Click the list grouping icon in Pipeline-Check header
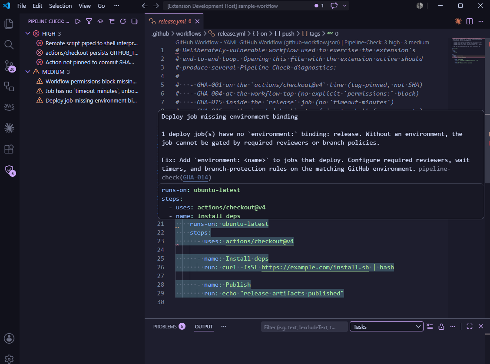490x364 pixels. tap(112, 21)
